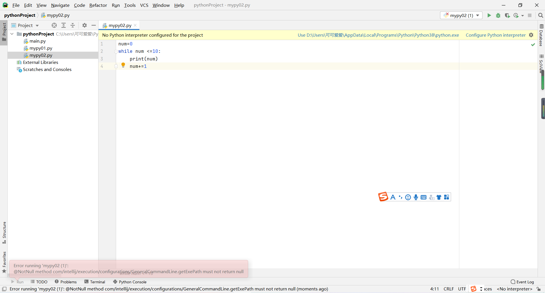The image size is (545, 293).
Task: Start debugging with the bug icon
Action: point(498,15)
